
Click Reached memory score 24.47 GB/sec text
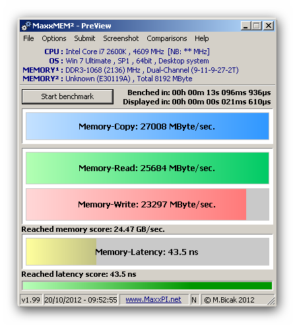tap(93, 229)
